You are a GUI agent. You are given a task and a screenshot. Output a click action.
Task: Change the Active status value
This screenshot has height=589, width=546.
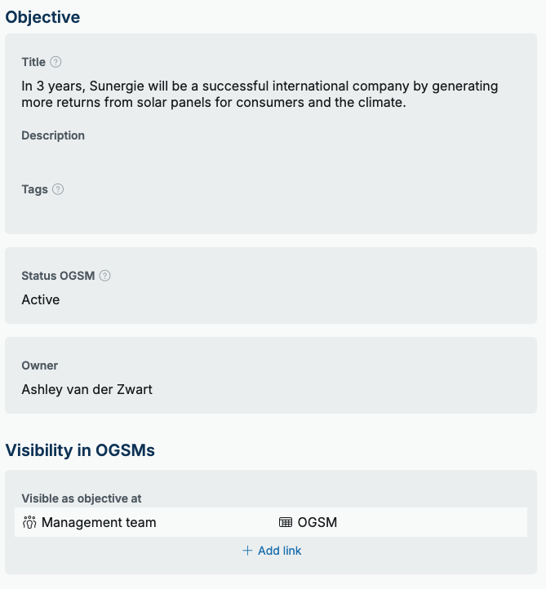pyautogui.click(x=41, y=299)
